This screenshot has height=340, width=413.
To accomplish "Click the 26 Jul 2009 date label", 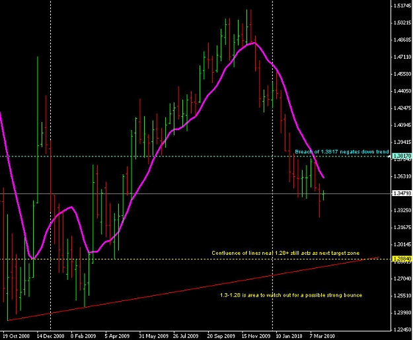I will coord(186,336).
